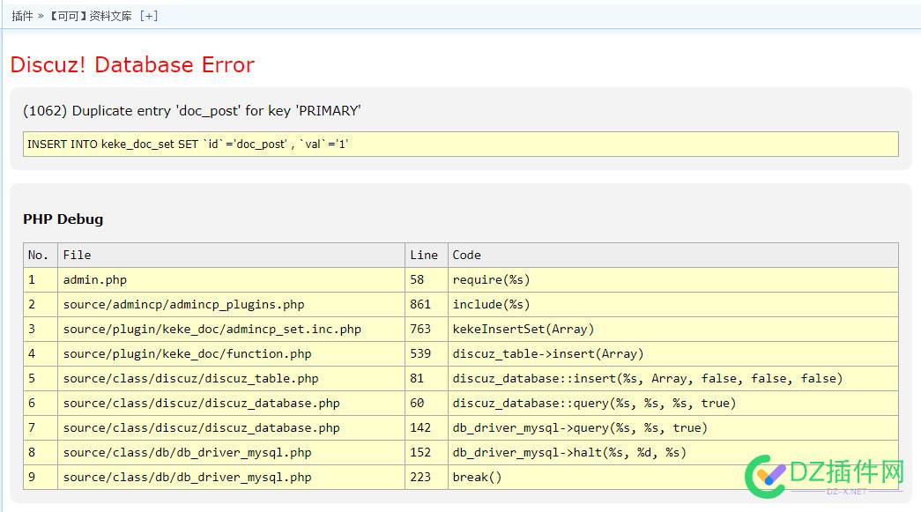This screenshot has height=512, width=921.
Task: Click the keke_doc/function.php file path cell
Action: click(187, 354)
